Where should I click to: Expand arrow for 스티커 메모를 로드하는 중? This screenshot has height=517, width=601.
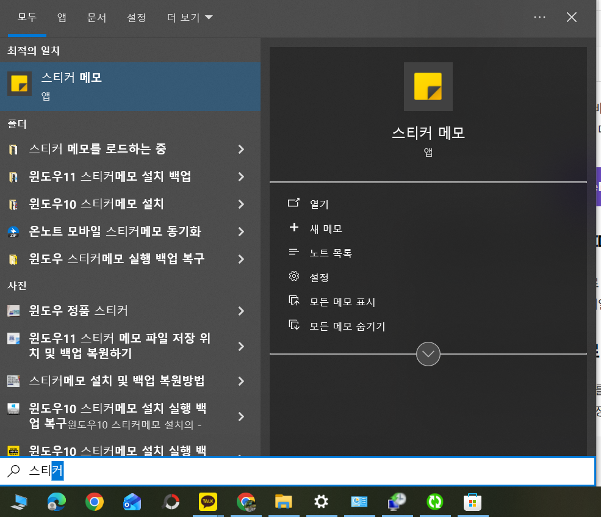click(x=241, y=149)
